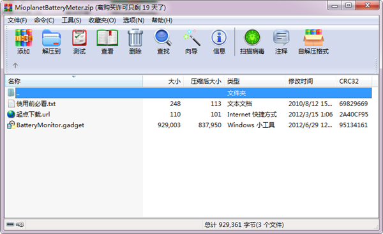
Task: Sort by 名称 column header
Action: (74, 81)
